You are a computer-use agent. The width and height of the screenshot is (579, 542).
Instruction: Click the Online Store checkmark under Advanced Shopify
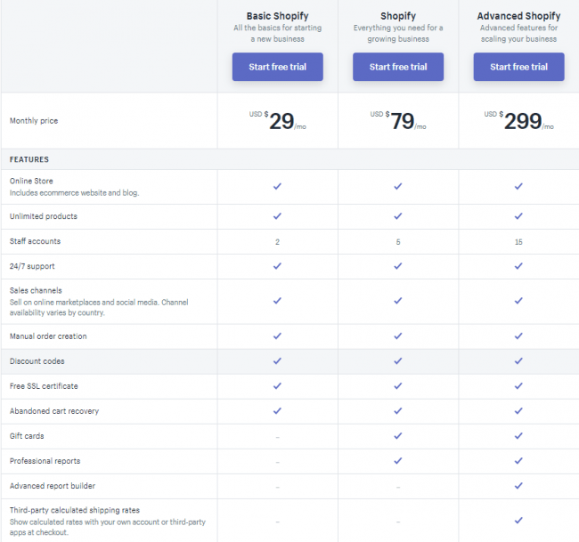point(518,186)
